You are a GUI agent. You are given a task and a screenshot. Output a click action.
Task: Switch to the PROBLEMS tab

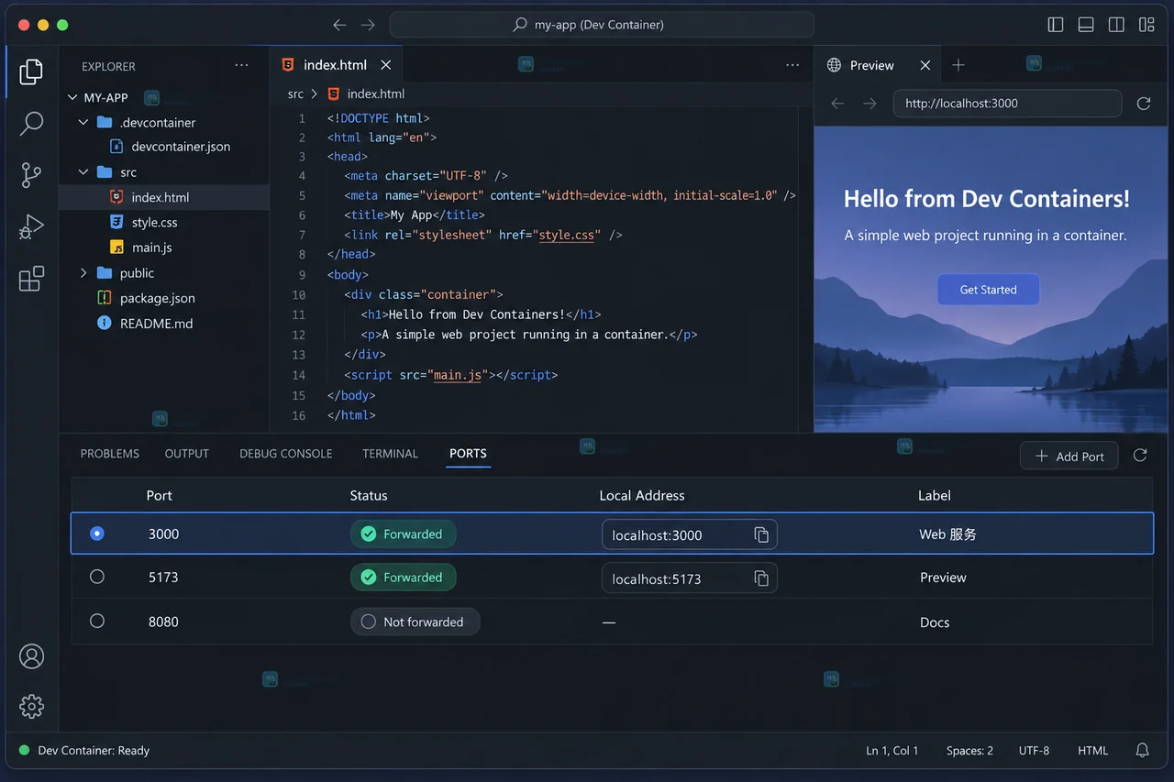click(110, 454)
